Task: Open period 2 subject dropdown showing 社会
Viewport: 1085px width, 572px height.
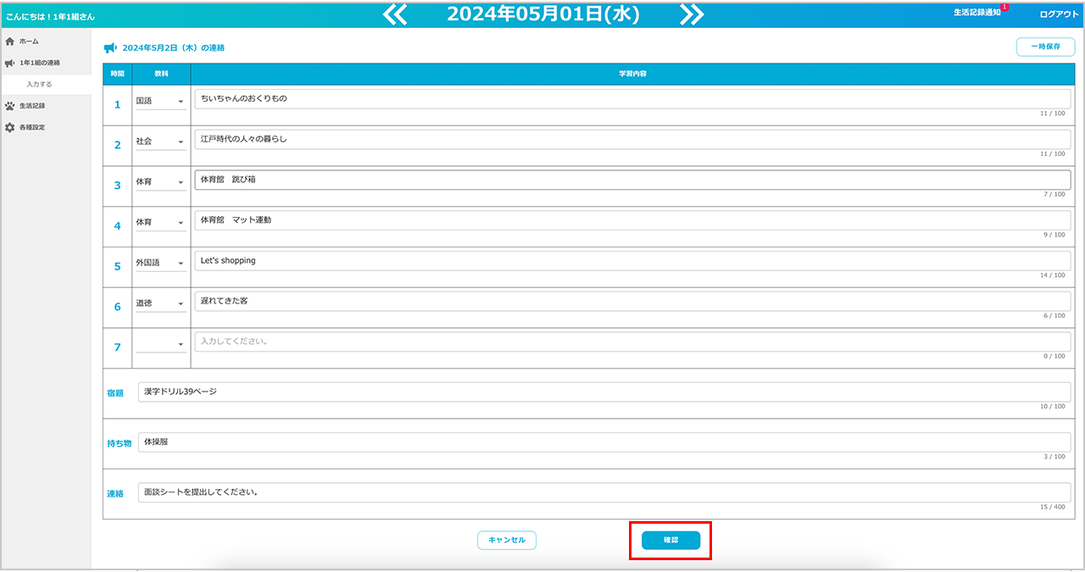Action: tap(161, 142)
